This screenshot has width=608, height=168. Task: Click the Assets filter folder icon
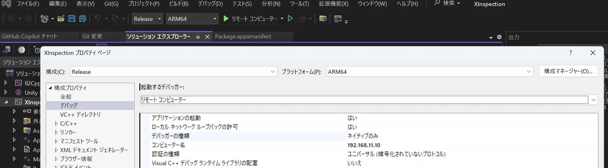pyautogui.click(x=27, y=131)
